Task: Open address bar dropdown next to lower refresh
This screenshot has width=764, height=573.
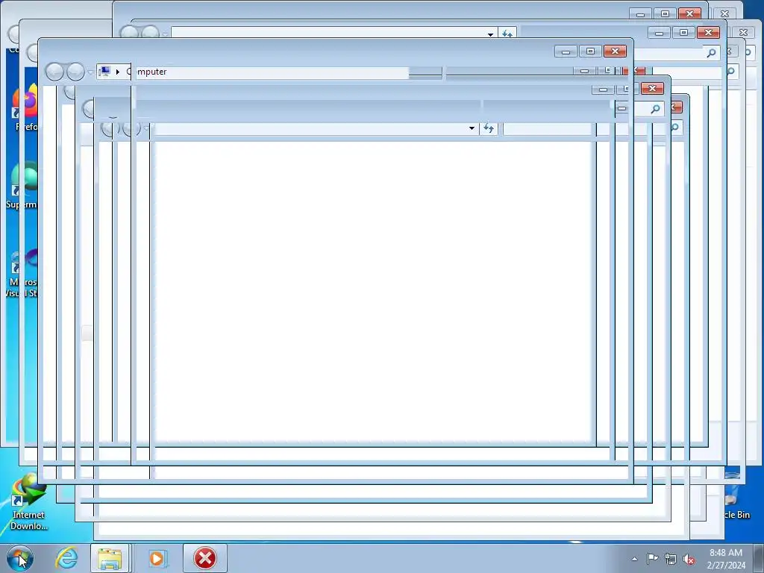Action: click(x=472, y=128)
